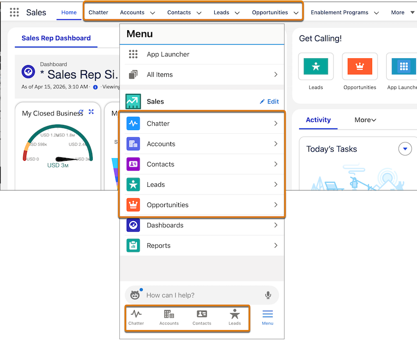Click the Accounts building icon in Menu list

[133, 144]
